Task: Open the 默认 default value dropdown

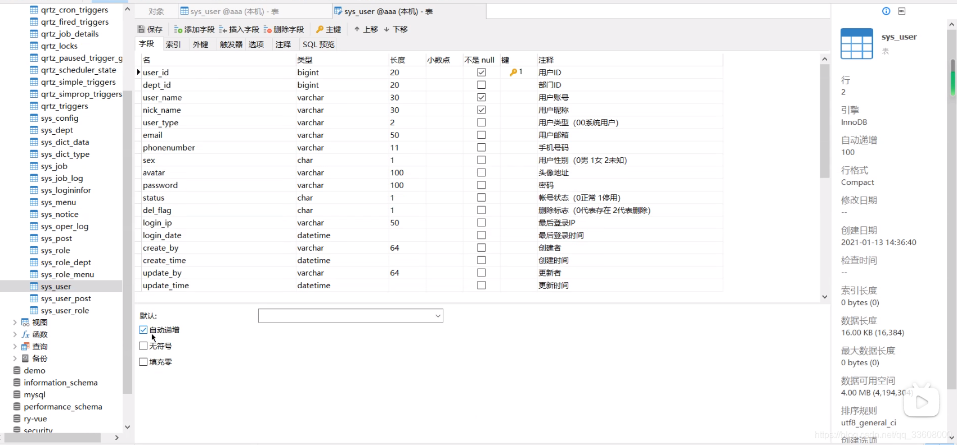Action: (x=438, y=316)
